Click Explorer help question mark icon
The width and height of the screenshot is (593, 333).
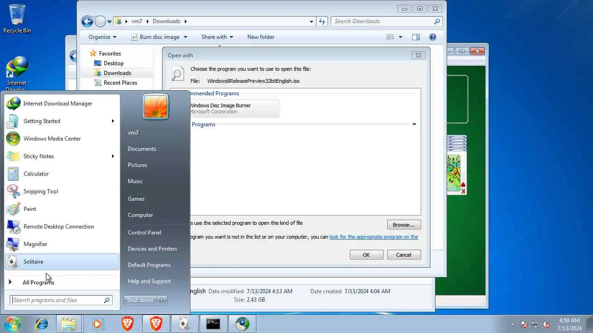432,37
